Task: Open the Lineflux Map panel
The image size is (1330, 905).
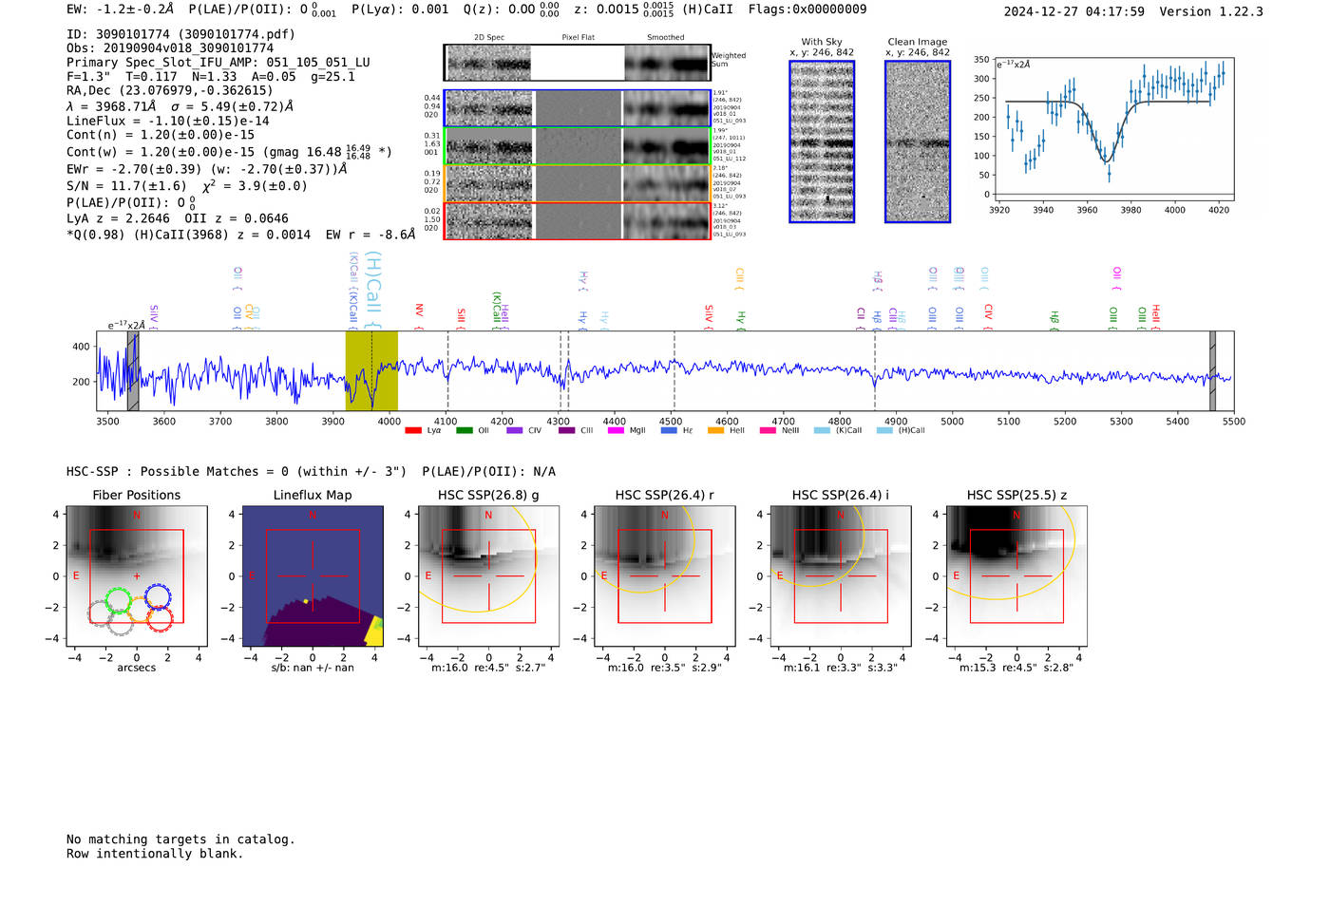Action: click(x=313, y=576)
